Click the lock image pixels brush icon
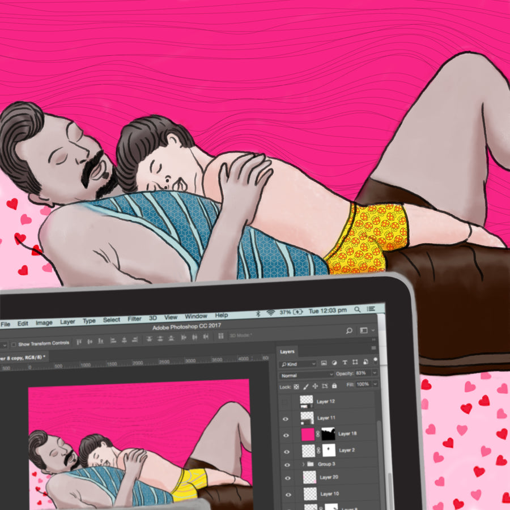This screenshot has height=510, width=510. pyautogui.click(x=305, y=386)
